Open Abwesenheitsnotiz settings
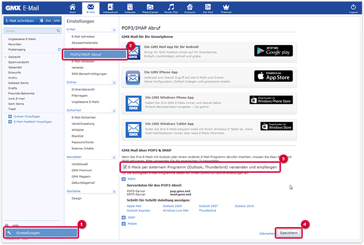 [85, 43]
